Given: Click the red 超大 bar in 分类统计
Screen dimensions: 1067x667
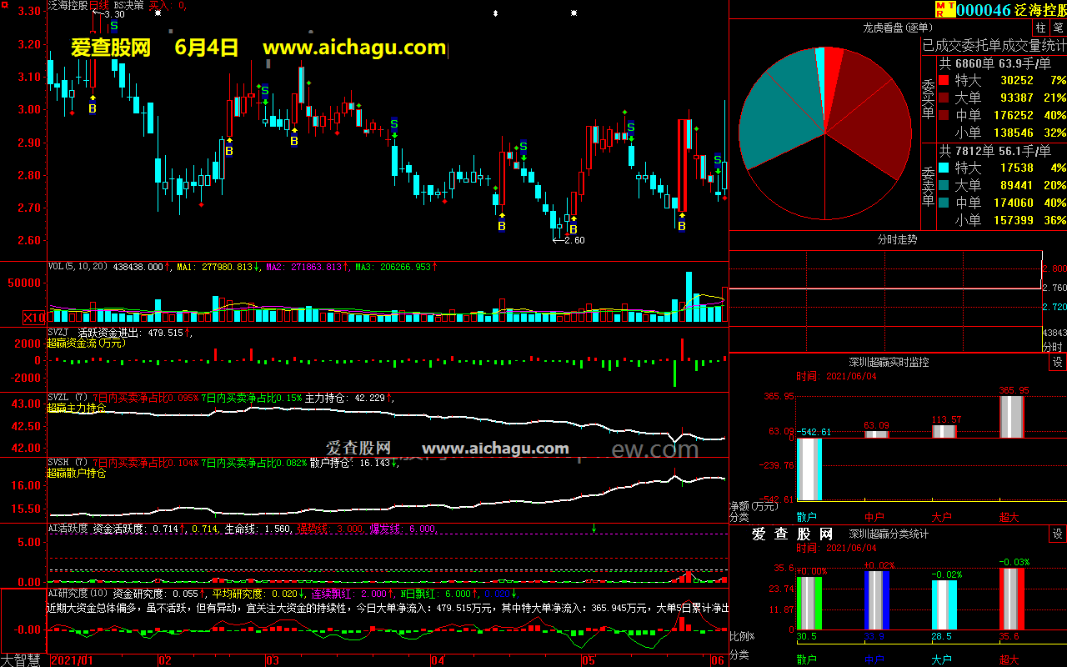Looking at the screenshot, I should click(x=1011, y=599).
